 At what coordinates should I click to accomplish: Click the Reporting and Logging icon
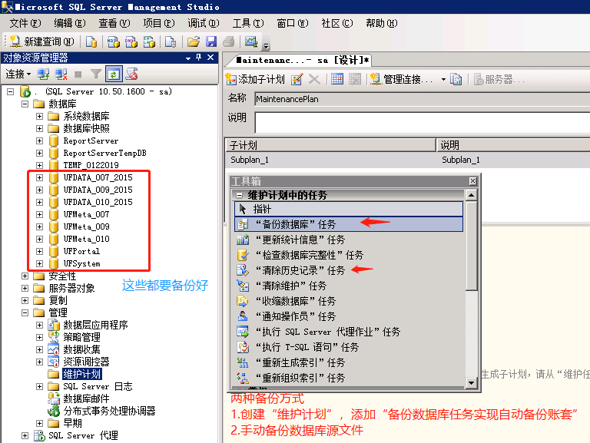click(456, 79)
